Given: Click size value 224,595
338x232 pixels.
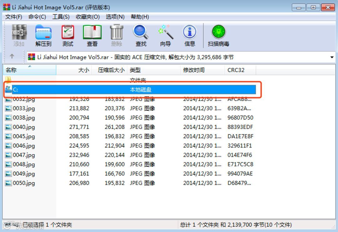Looking at the screenshot, I should pyautogui.click(x=79, y=145).
